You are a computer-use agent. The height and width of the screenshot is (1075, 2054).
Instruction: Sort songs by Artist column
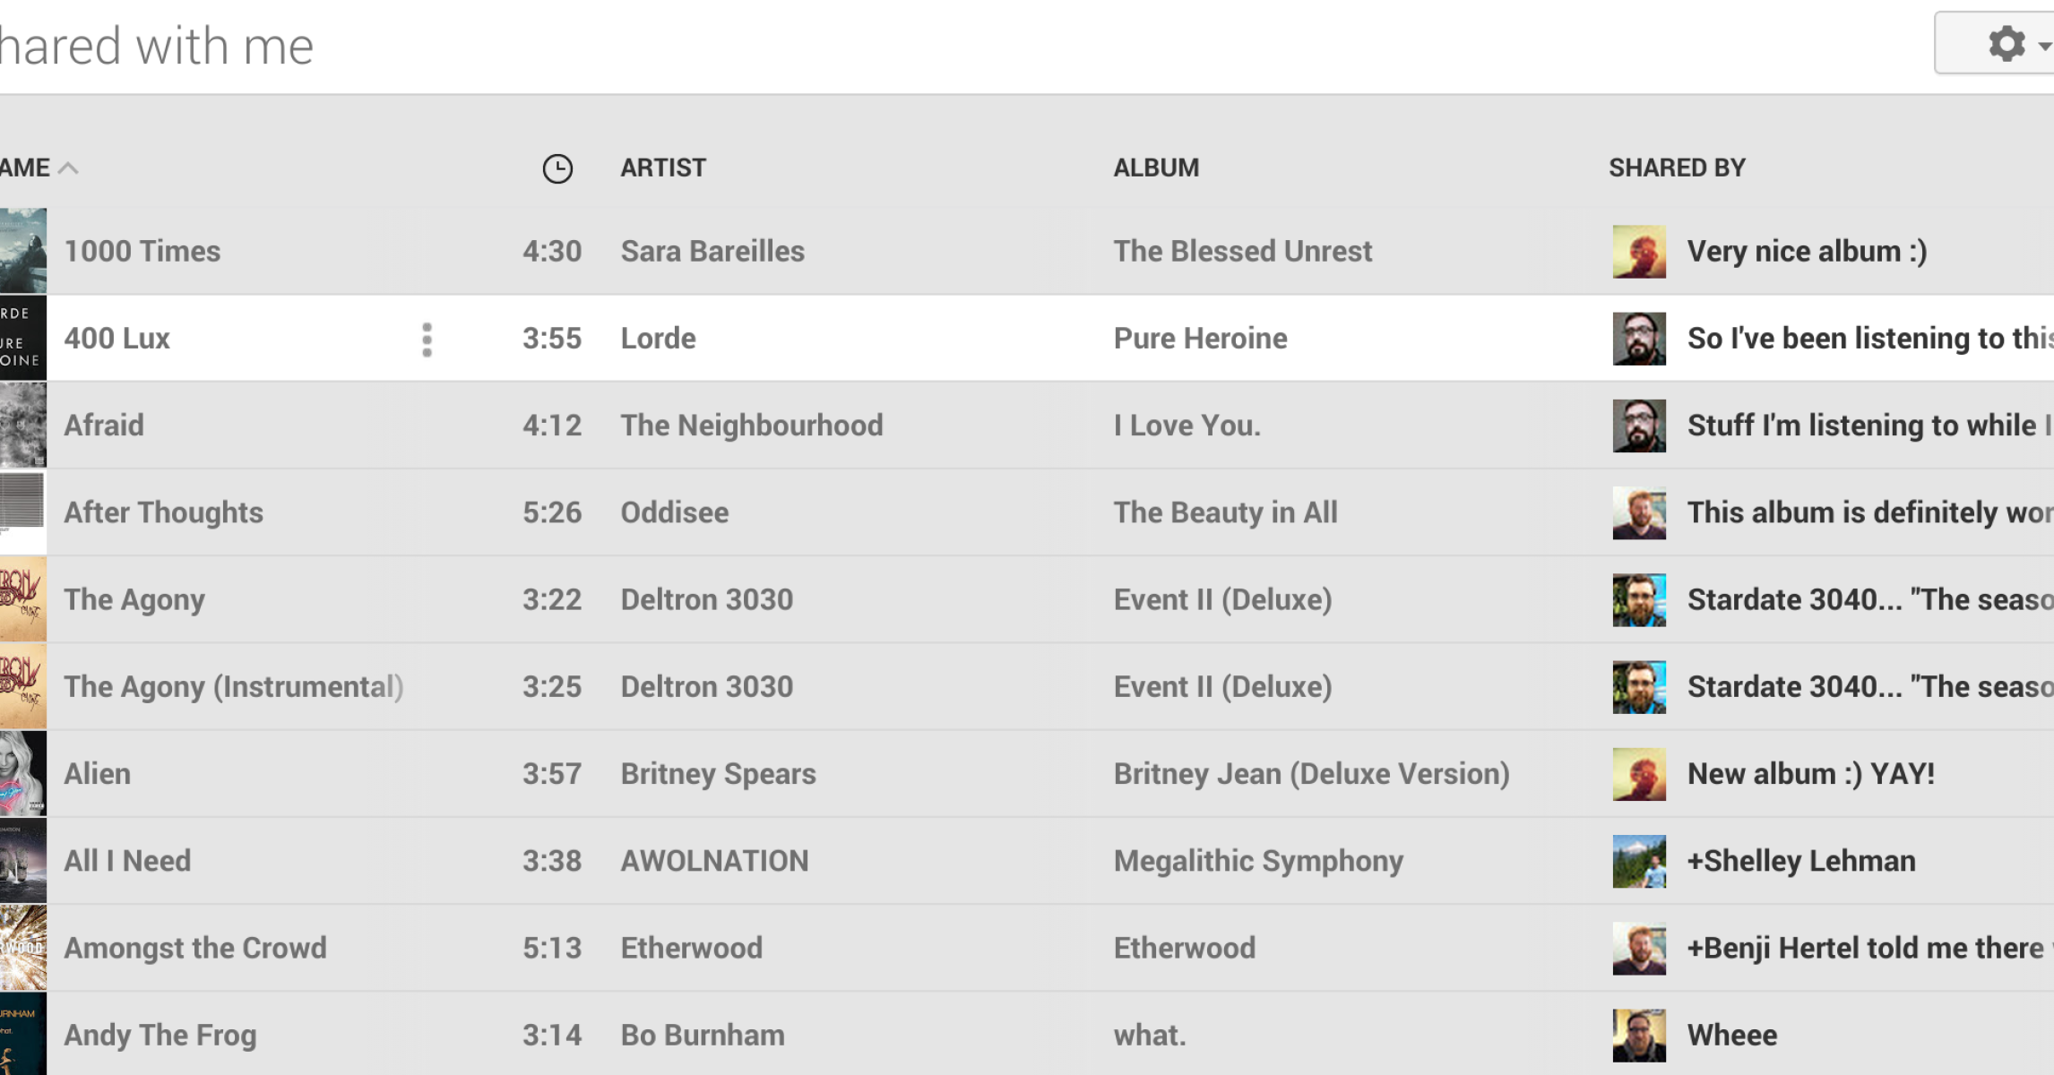pyautogui.click(x=663, y=168)
